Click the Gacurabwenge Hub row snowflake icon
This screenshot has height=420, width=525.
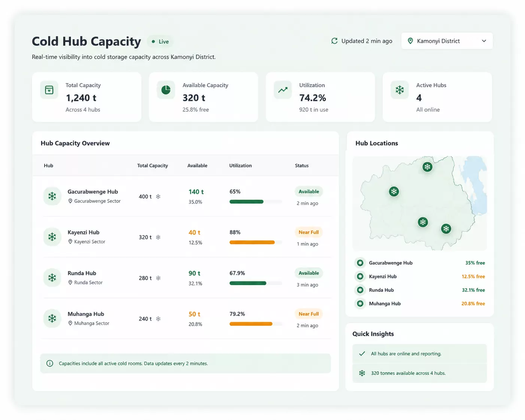click(52, 196)
